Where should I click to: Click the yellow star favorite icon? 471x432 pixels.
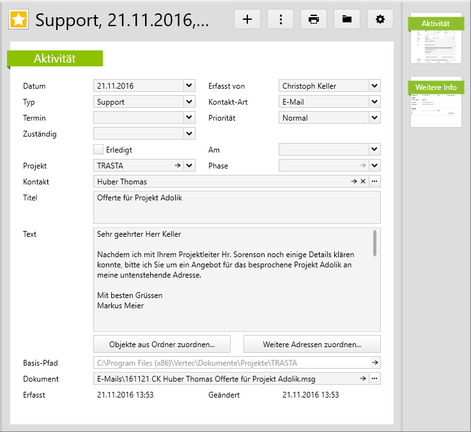tap(19, 20)
